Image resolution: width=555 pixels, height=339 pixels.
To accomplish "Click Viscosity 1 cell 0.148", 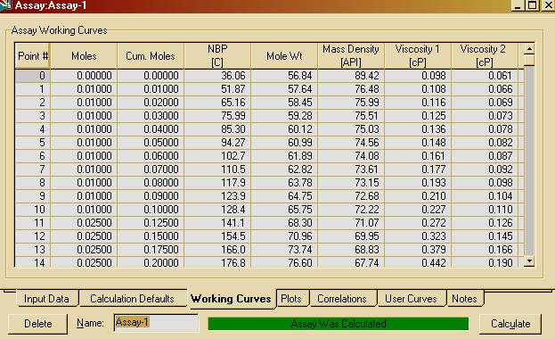I will click(418, 143).
